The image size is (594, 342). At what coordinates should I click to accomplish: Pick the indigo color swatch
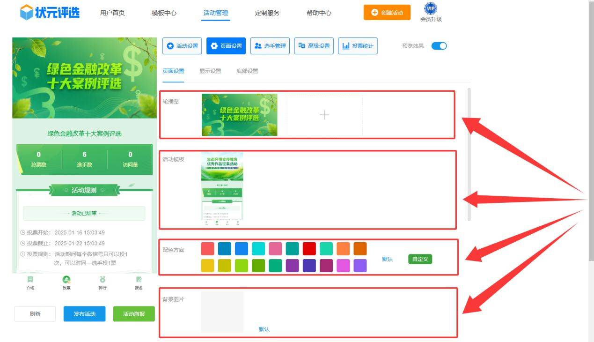[309, 266]
